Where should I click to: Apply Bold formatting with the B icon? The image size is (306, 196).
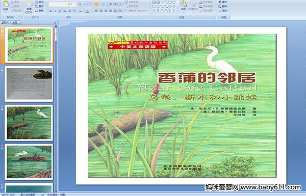[x=50, y=11]
